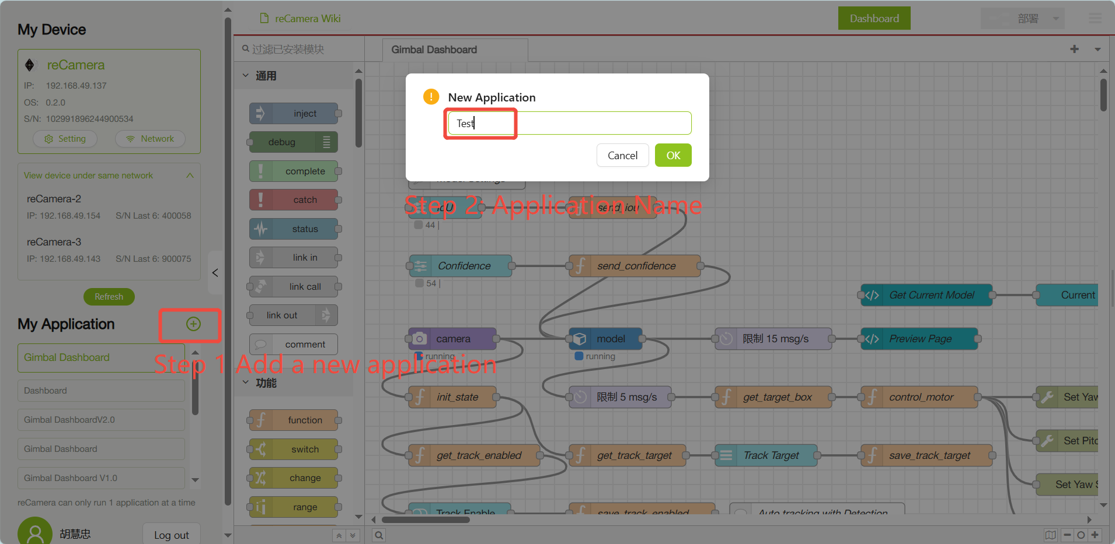Expand all palette categories arrow button

(353, 535)
